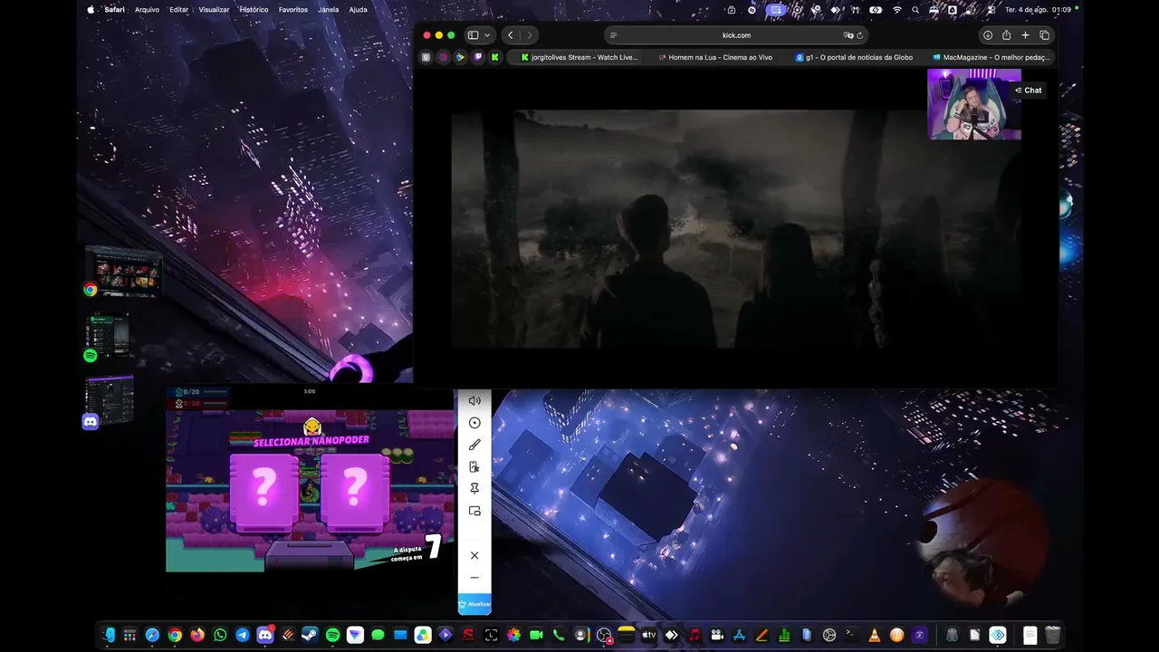Click the record icon in mirroring sidebar

tap(474, 423)
